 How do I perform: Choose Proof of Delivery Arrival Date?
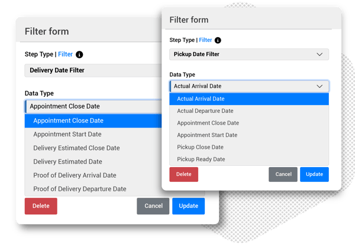(75, 175)
